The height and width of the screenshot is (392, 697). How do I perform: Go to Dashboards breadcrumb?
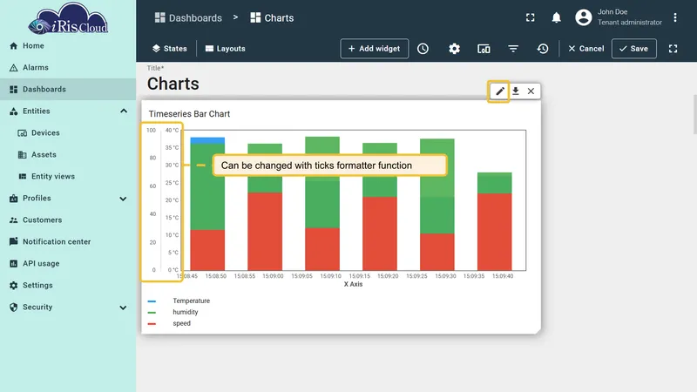188,17
